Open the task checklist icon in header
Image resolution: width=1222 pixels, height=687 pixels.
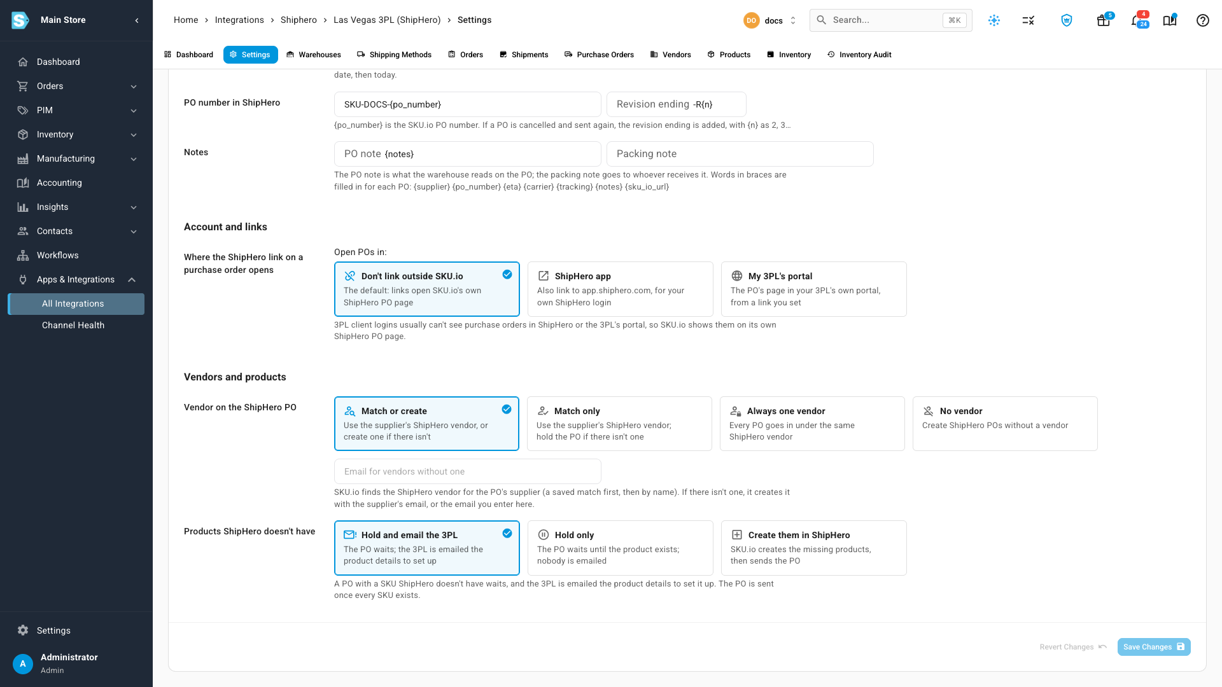tap(1029, 20)
